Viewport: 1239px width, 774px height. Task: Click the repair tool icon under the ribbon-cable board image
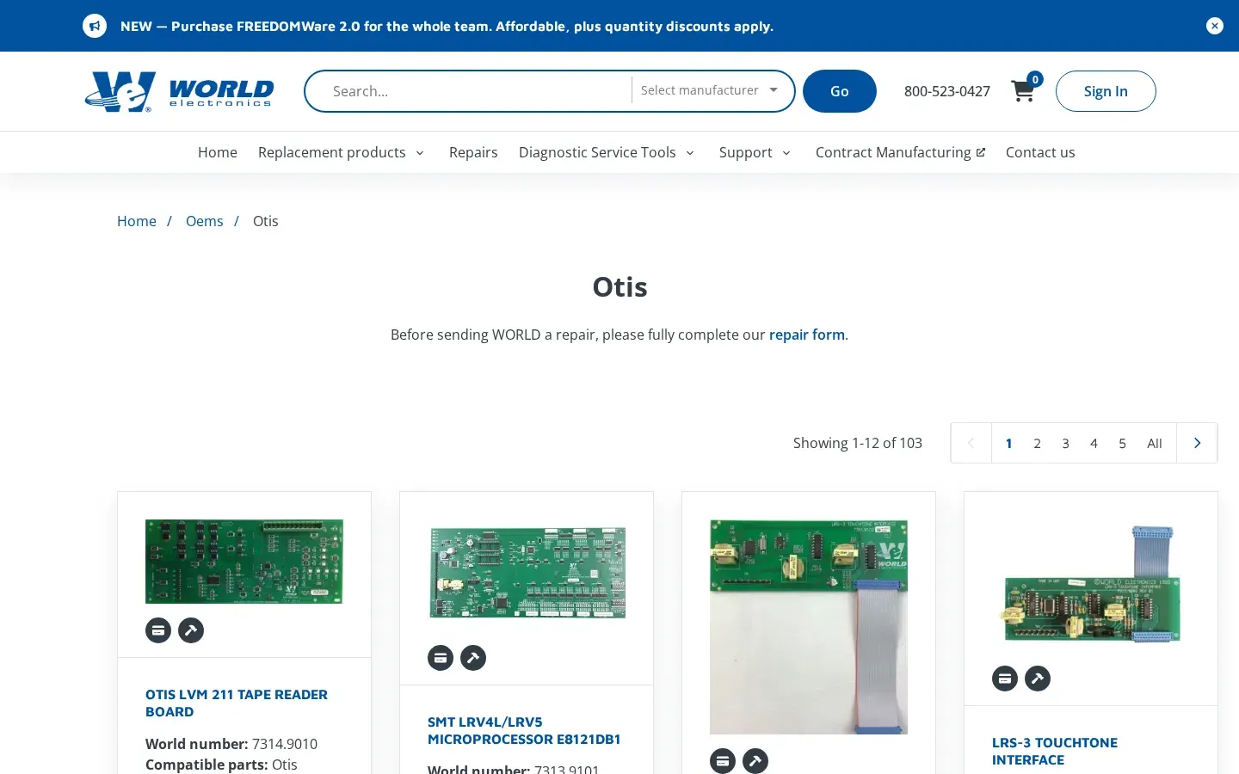pyautogui.click(x=755, y=761)
